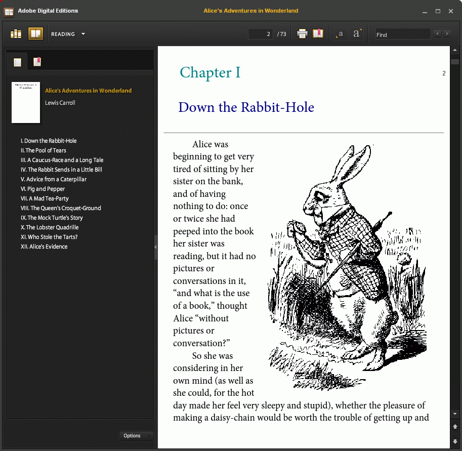Click the White Rabbit illustration
Viewport: 462px width, 451px height.
pos(347,267)
